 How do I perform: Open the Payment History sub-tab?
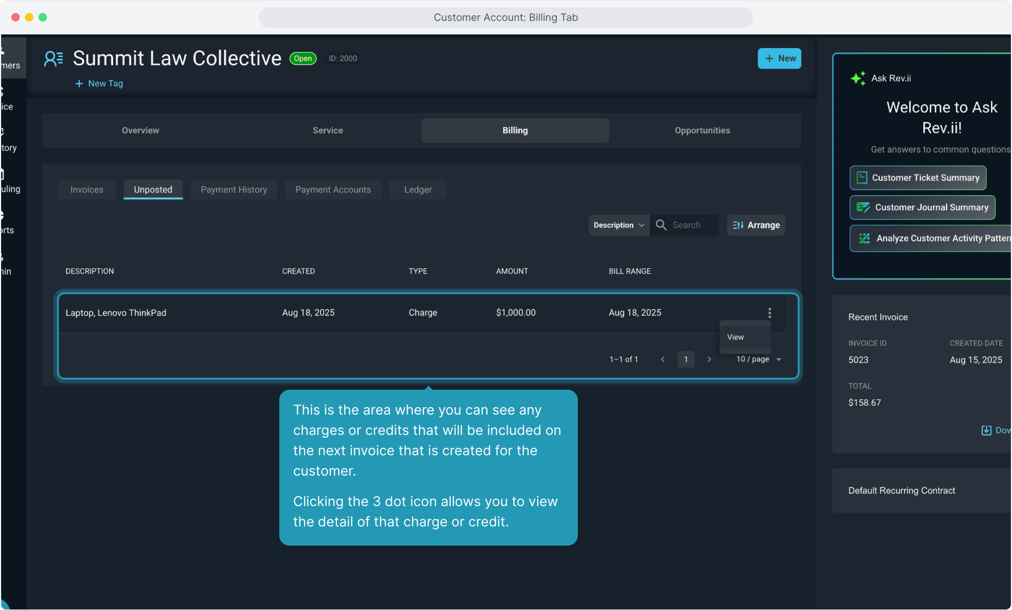(233, 190)
